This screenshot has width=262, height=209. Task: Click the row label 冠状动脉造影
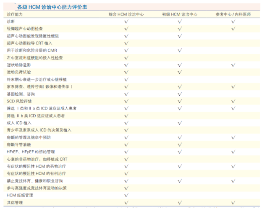(x=19, y=65)
